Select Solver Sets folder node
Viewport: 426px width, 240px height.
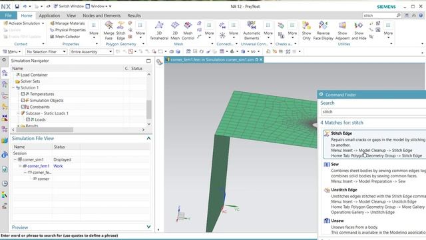(x=30, y=81)
